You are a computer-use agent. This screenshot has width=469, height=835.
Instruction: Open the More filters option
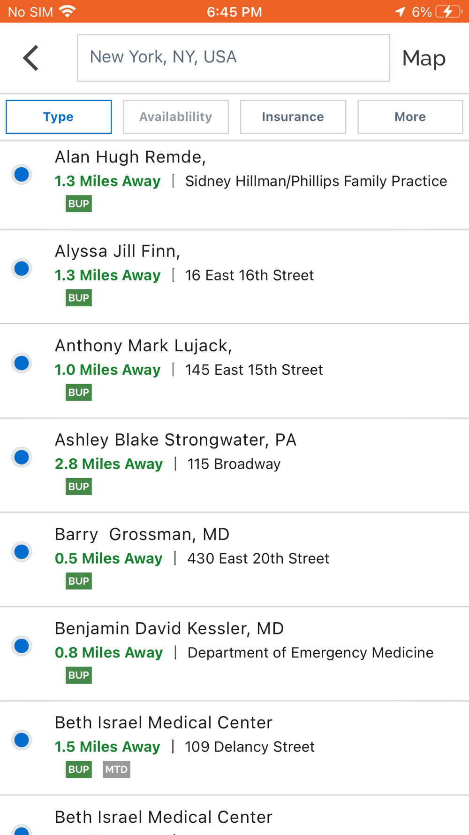(410, 117)
